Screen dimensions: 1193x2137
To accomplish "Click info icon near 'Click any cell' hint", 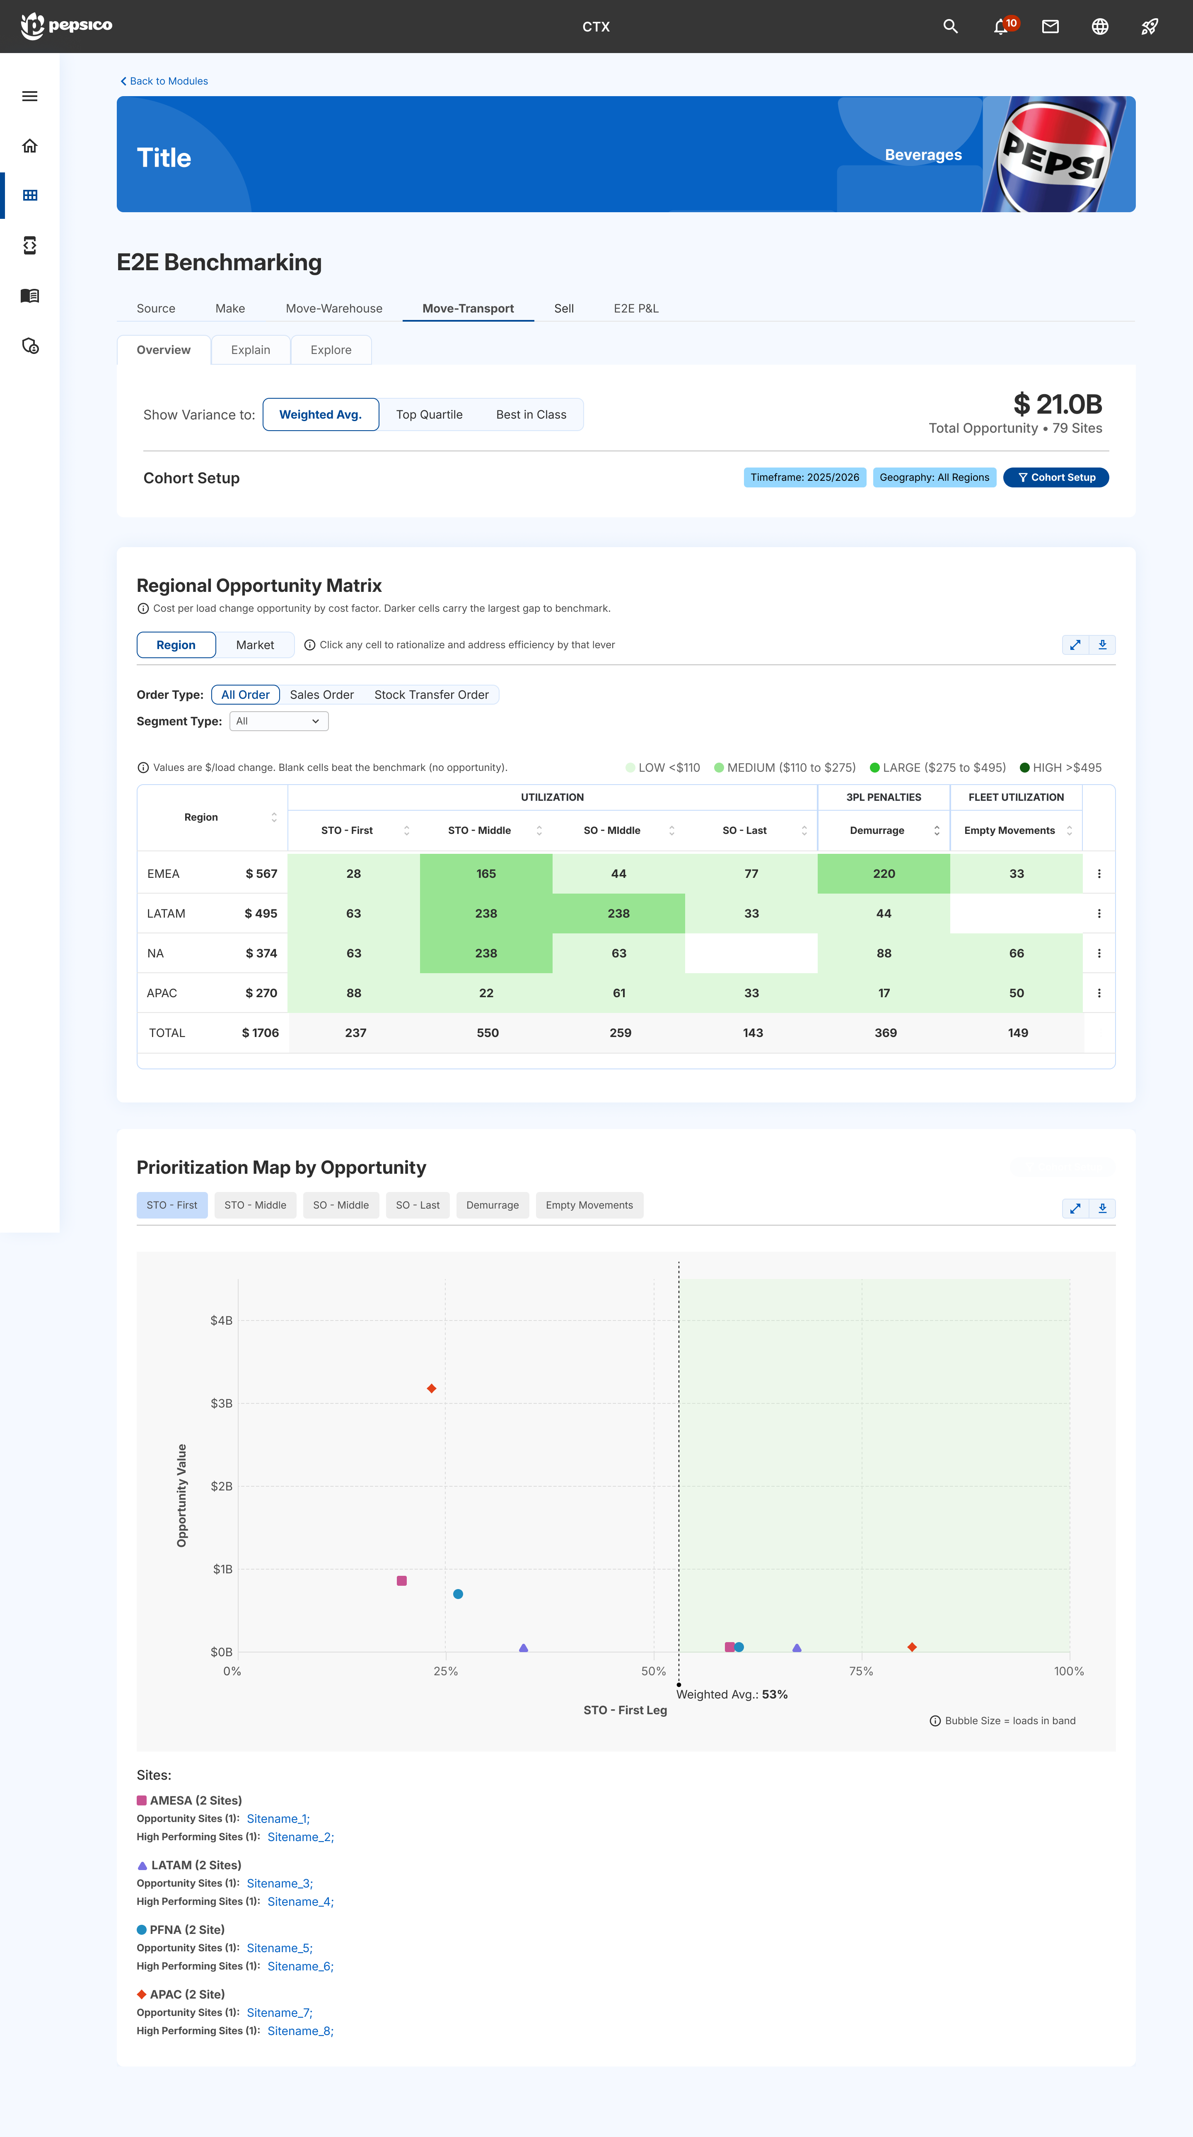I will coord(309,644).
